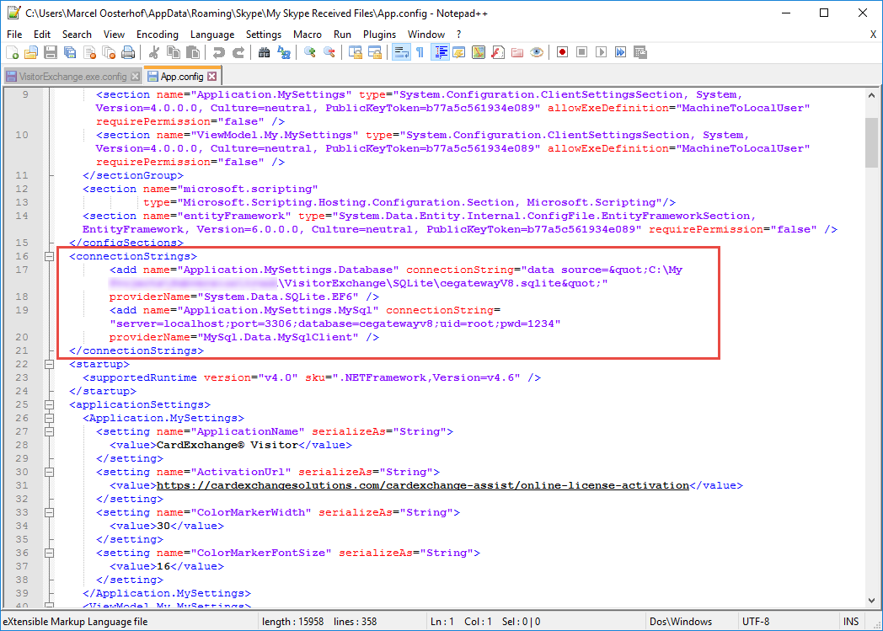Viewport: 883px width, 631px height.
Task: Click the Close All documents toolbar icon
Action: pyautogui.click(x=109, y=53)
